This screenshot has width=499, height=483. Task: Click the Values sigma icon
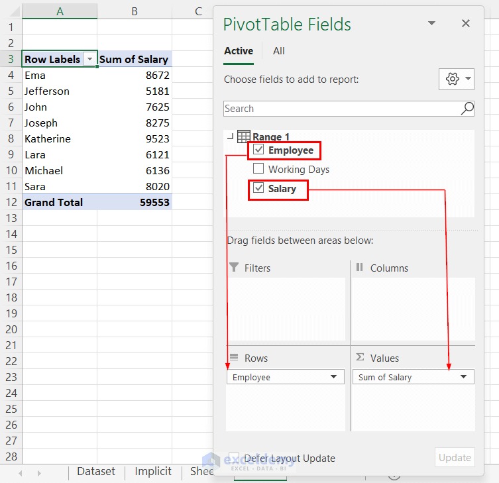(360, 358)
